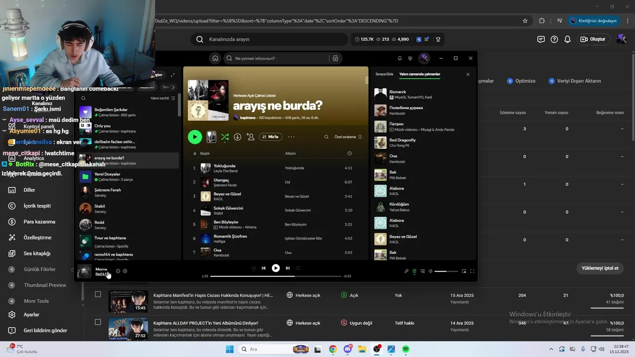The height and width of the screenshot is (357, 635).
Task: Expand the Spotify library panel
Action: tap(173, 75)
